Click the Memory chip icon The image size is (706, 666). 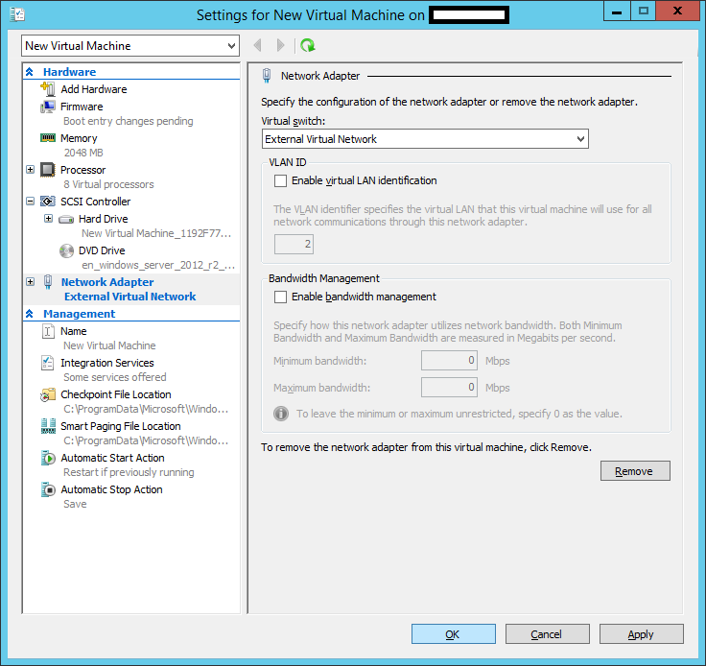(x=48, y=138)
